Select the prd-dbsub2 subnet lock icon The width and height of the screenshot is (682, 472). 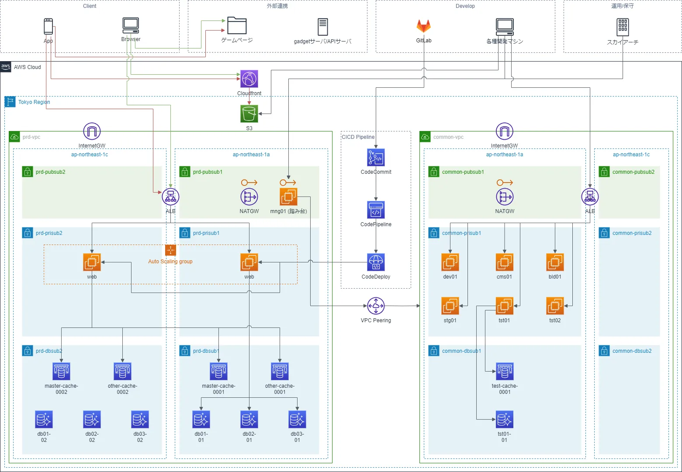[28, 351]
